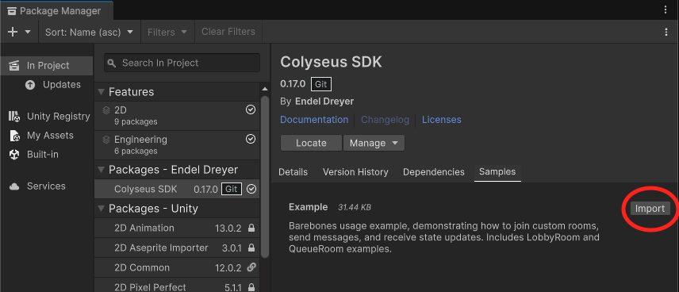Click the Engineering feature layers icon

click(106, 140)
